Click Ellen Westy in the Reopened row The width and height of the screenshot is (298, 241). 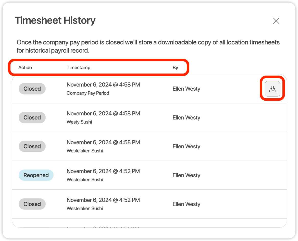(186, 175)
